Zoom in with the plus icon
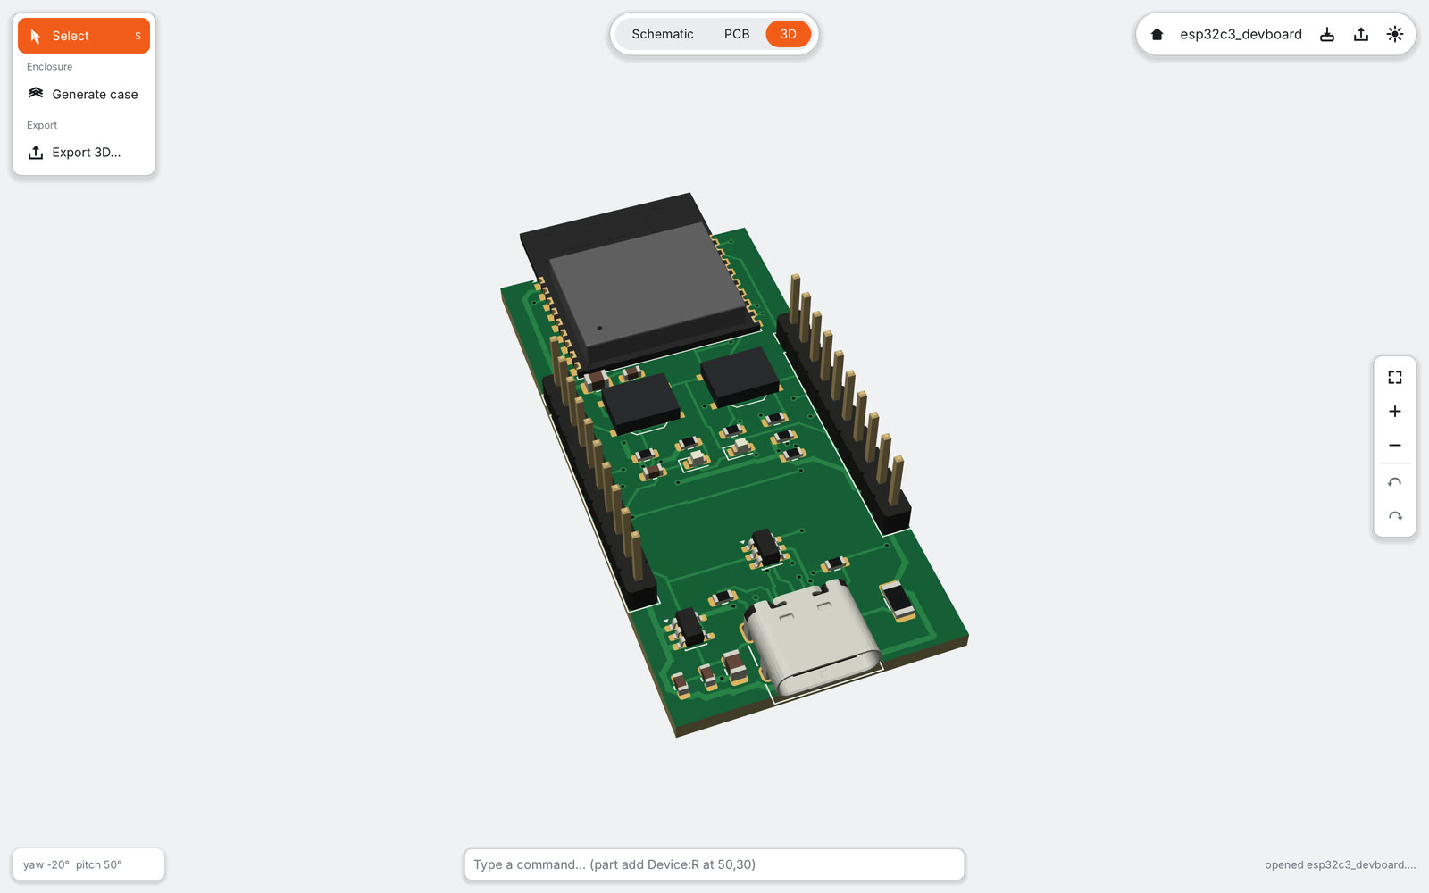Viewport: 1429px width, 893px height. point(1395,412)
